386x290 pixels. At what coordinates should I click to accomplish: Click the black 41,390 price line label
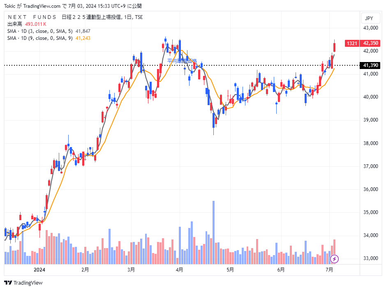coord(370,65)
